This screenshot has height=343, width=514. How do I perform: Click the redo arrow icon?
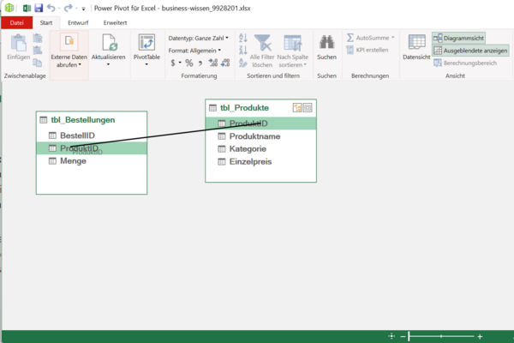coord(68,8)
